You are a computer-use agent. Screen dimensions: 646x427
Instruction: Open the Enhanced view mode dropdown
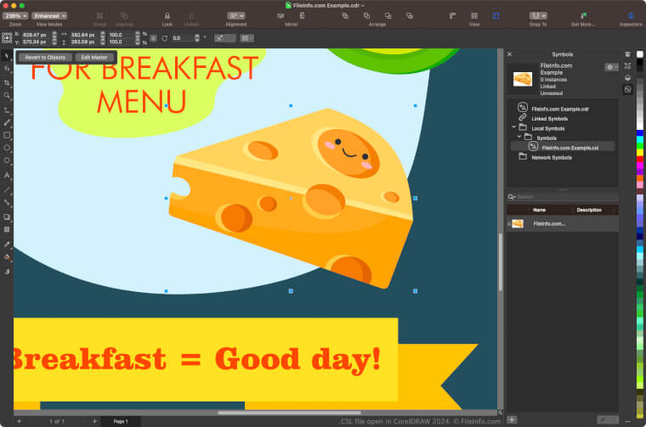50,15
